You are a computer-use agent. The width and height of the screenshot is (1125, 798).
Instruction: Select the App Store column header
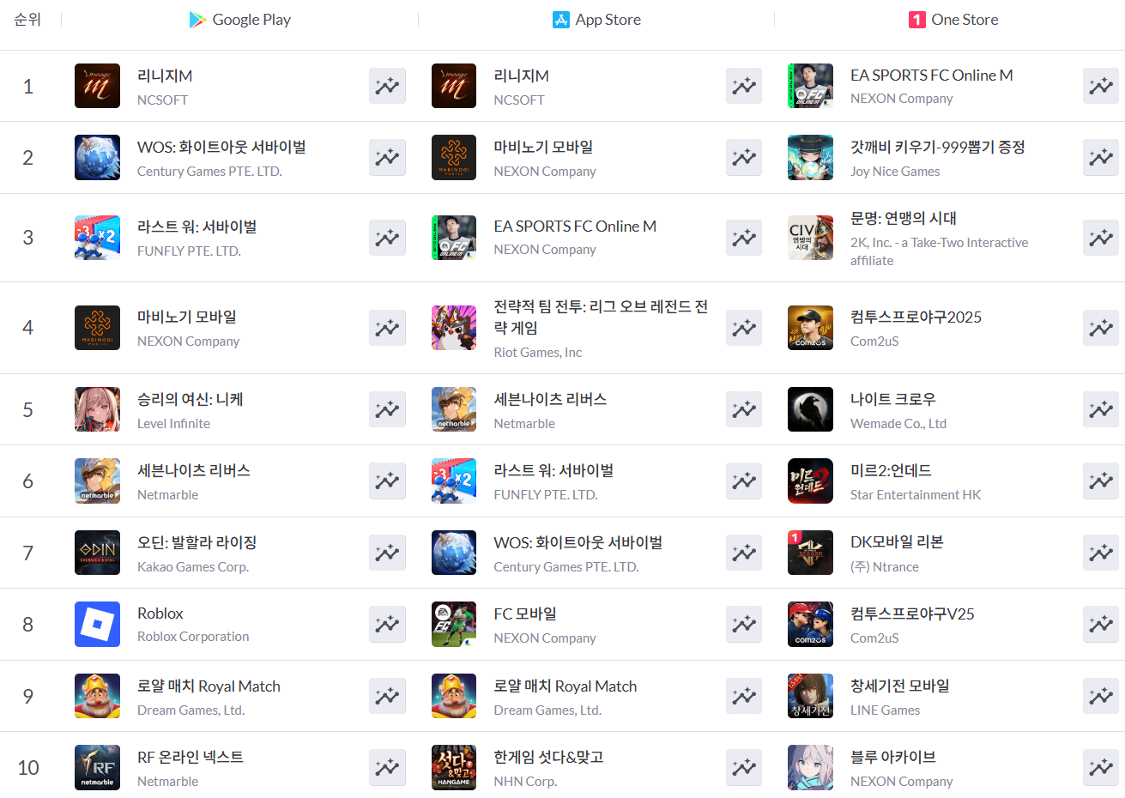tap(597, 20)
